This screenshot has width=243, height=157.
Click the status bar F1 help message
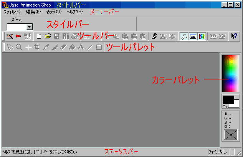click(40, 152)
